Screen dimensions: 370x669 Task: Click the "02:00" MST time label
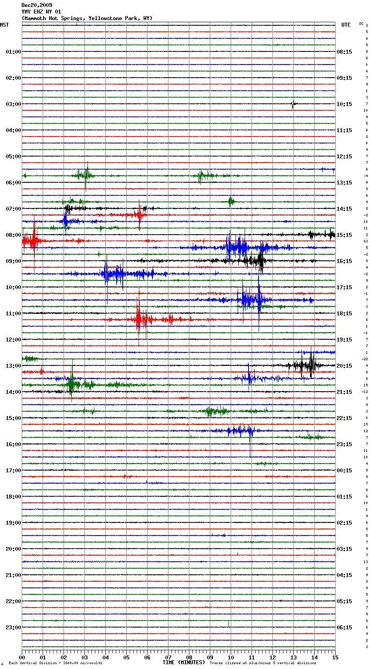(13, 78)
